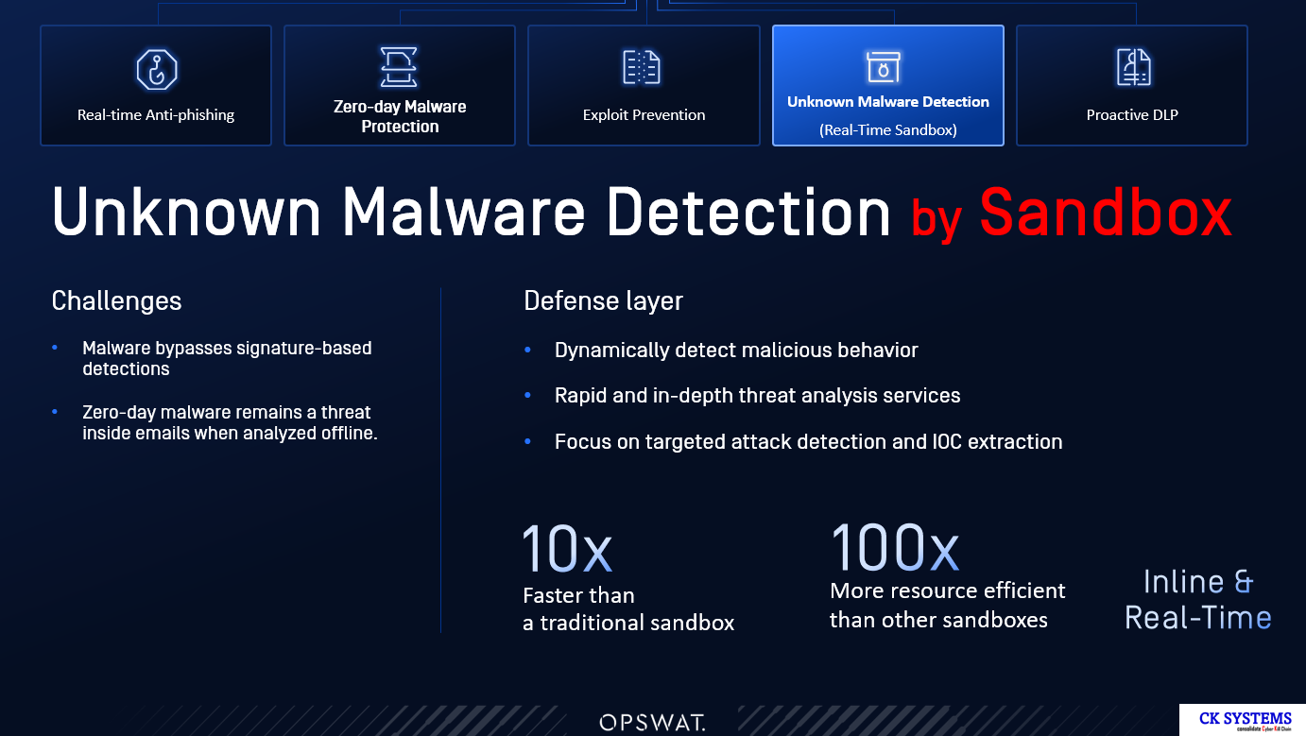Screen dimensions: 1306x736
Task: Open the Exploit Prevention card
Action: 644,86
